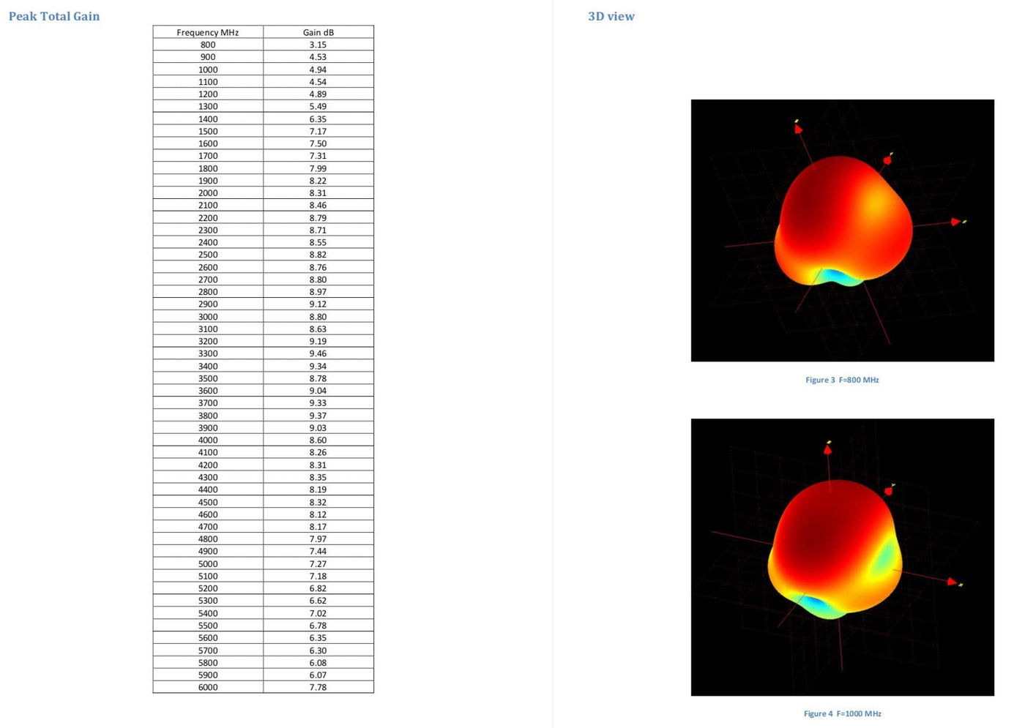This screenshot has height=728, width=1025.
Task: Click the 7.78 gain value
Action: pos(318,687)
